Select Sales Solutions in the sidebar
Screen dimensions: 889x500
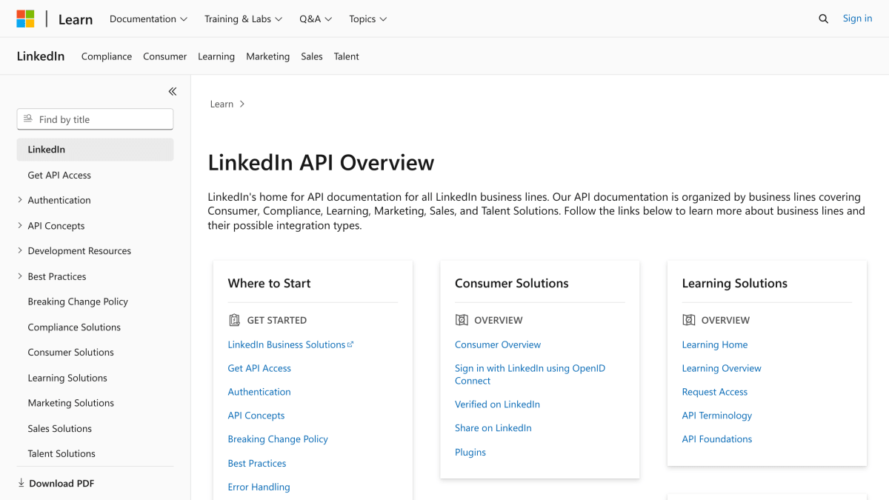point(60,428)
